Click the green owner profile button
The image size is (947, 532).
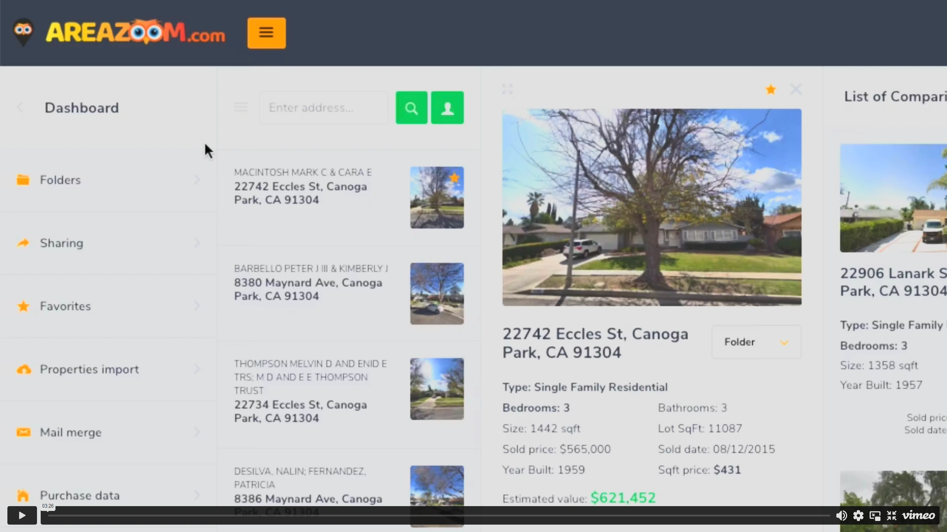(x=448, y=108)
